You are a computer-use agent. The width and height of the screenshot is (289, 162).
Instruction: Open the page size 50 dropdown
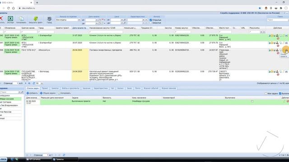tap(42, 83)
